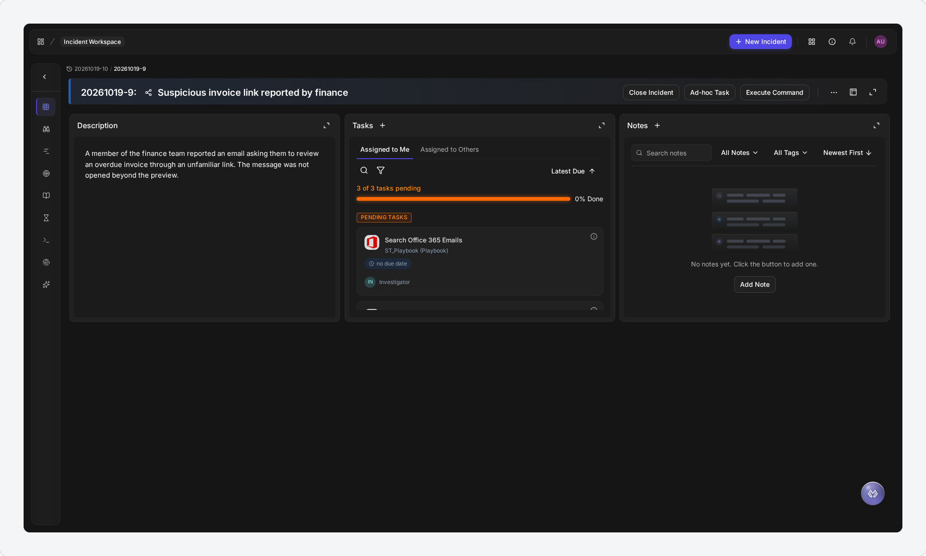Open the tasks filter funnel
The height and width of the screenshot is (556, 926).
pyautogui.click(x=381, y=170)
